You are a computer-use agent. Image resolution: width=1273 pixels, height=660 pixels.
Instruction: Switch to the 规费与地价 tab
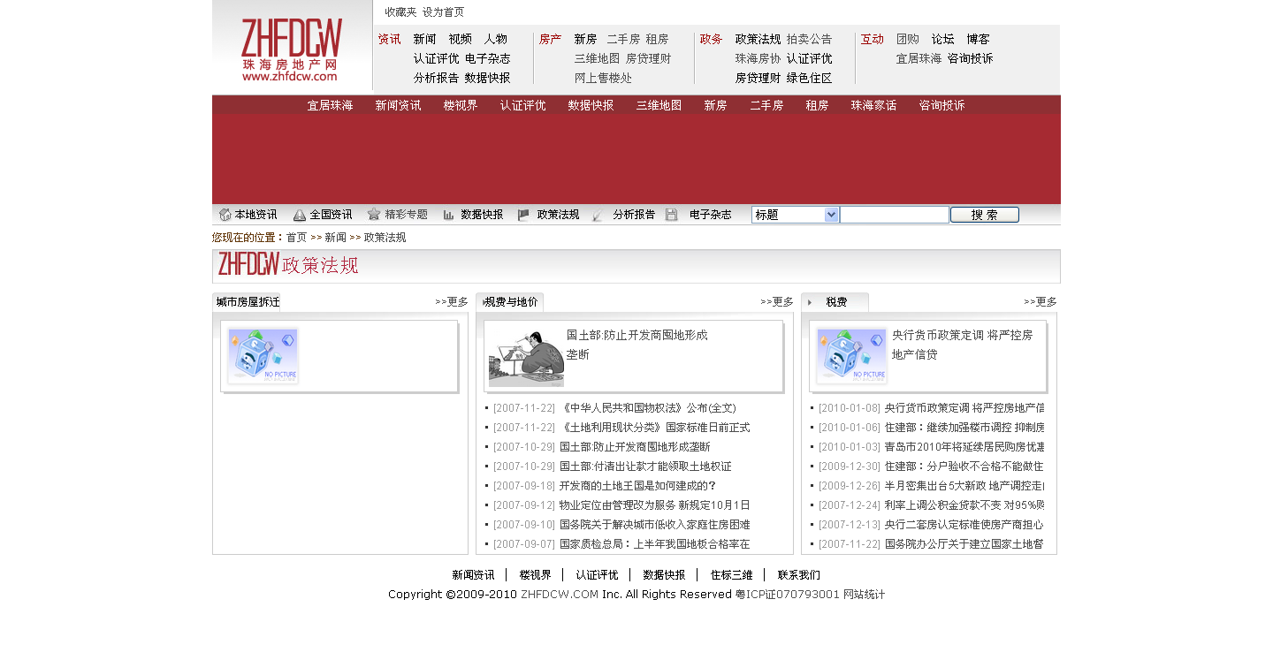[510, 302]
